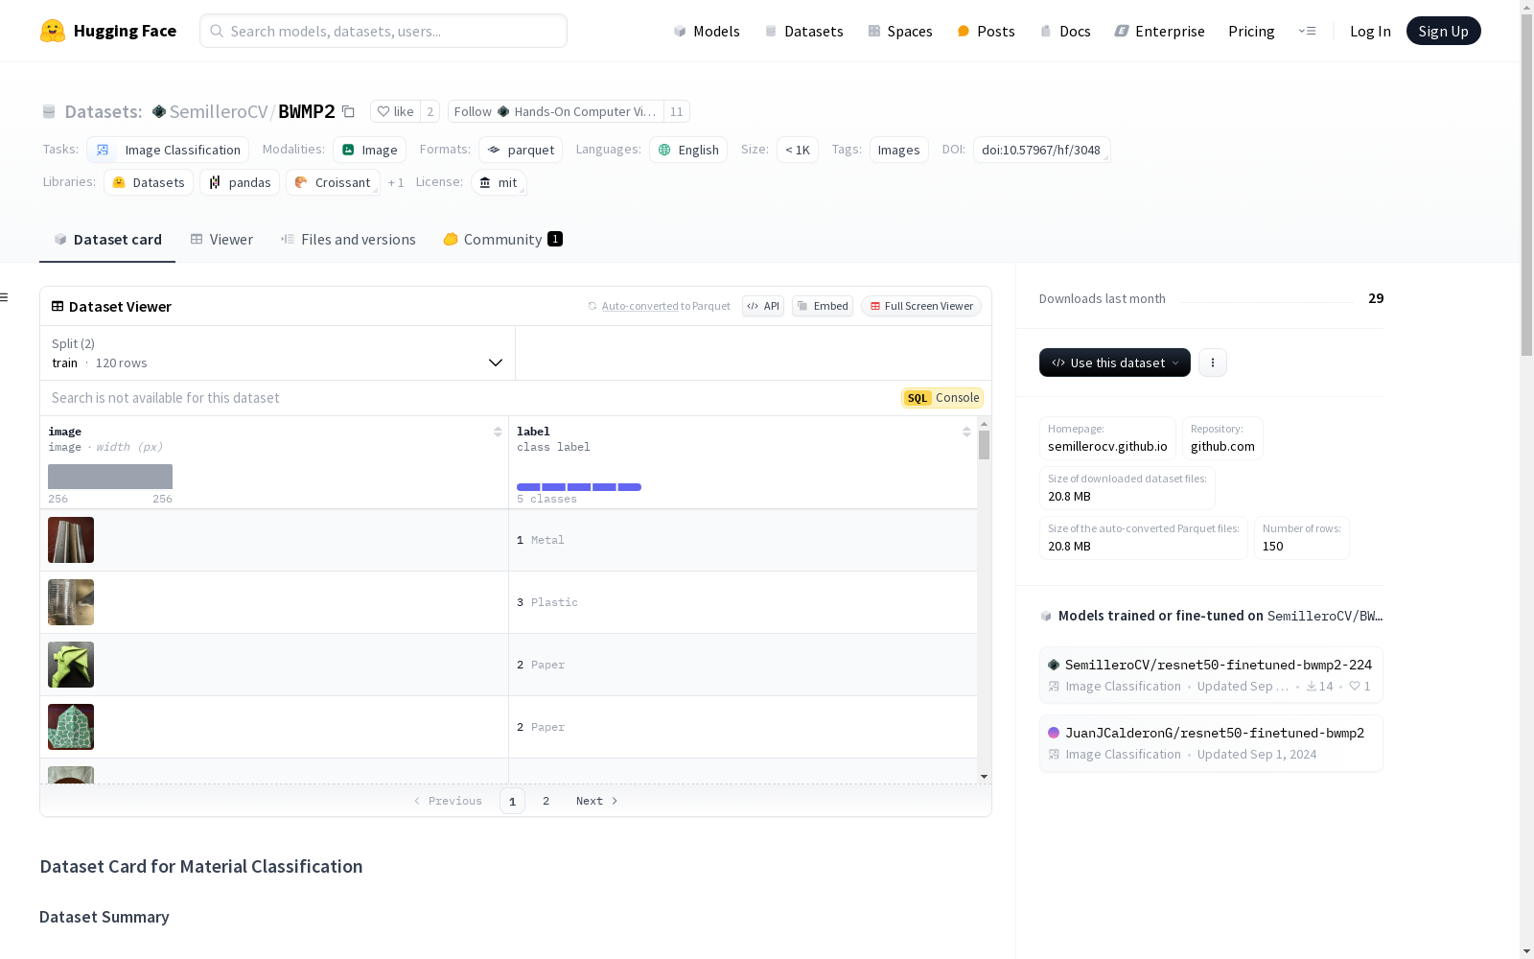Click the label class distribution bar
Screen dimensions: 1534x959
pos(579,487)
